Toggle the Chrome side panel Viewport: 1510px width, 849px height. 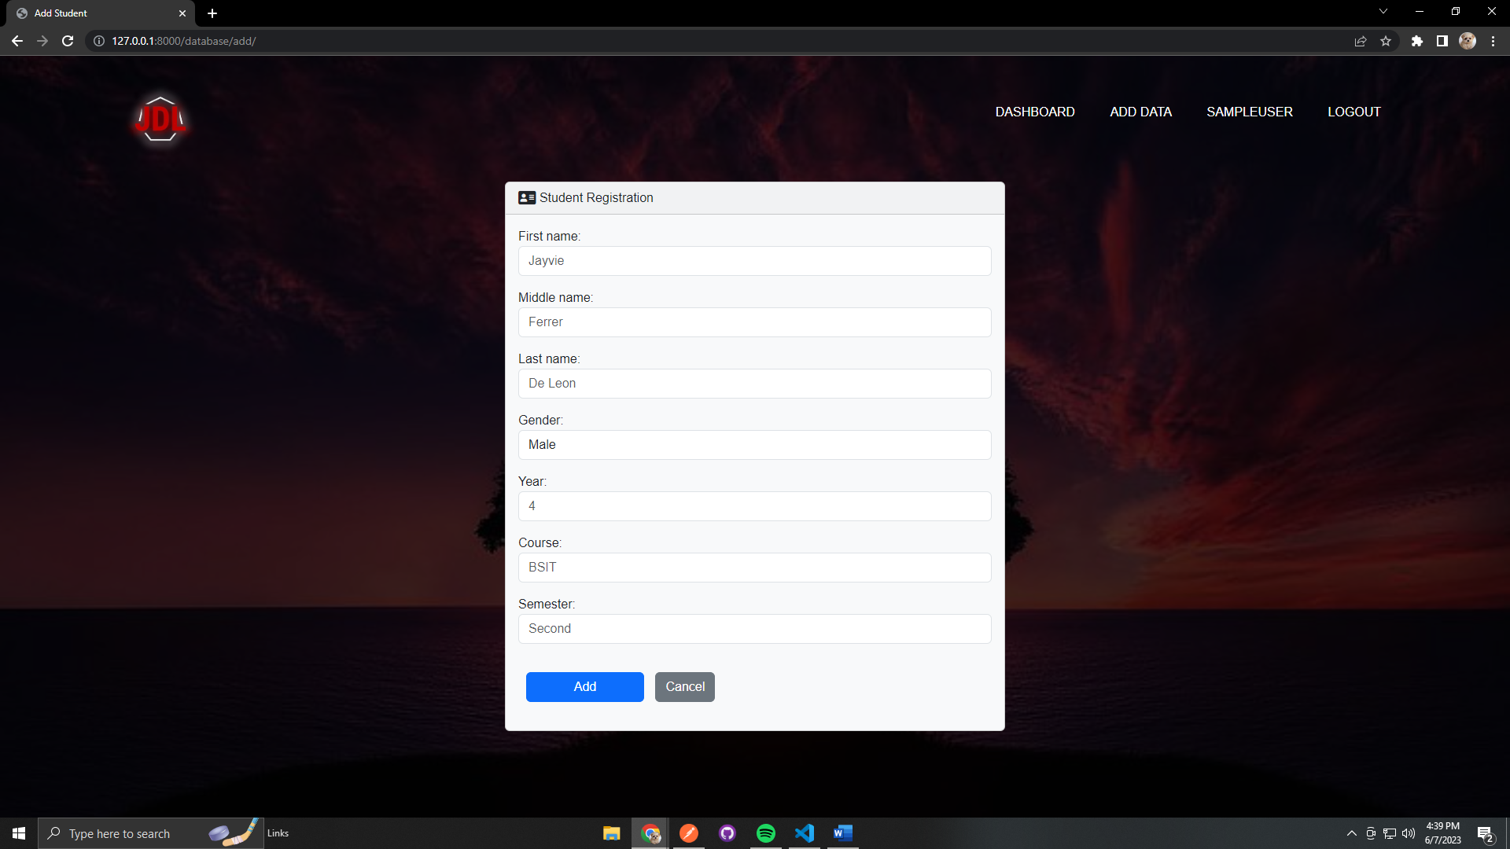(1442, 41)
